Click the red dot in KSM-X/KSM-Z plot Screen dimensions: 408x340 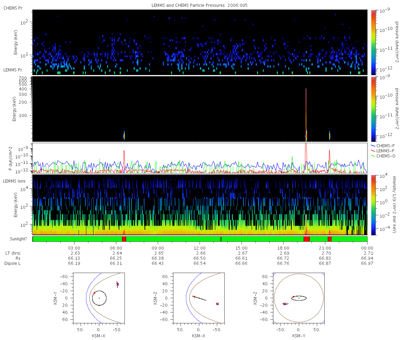pyautogui.click(x=194, y=296)
